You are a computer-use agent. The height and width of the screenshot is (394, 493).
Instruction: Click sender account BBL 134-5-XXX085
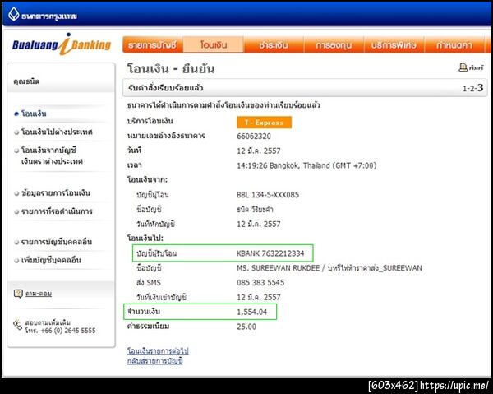tap(268, 195)
